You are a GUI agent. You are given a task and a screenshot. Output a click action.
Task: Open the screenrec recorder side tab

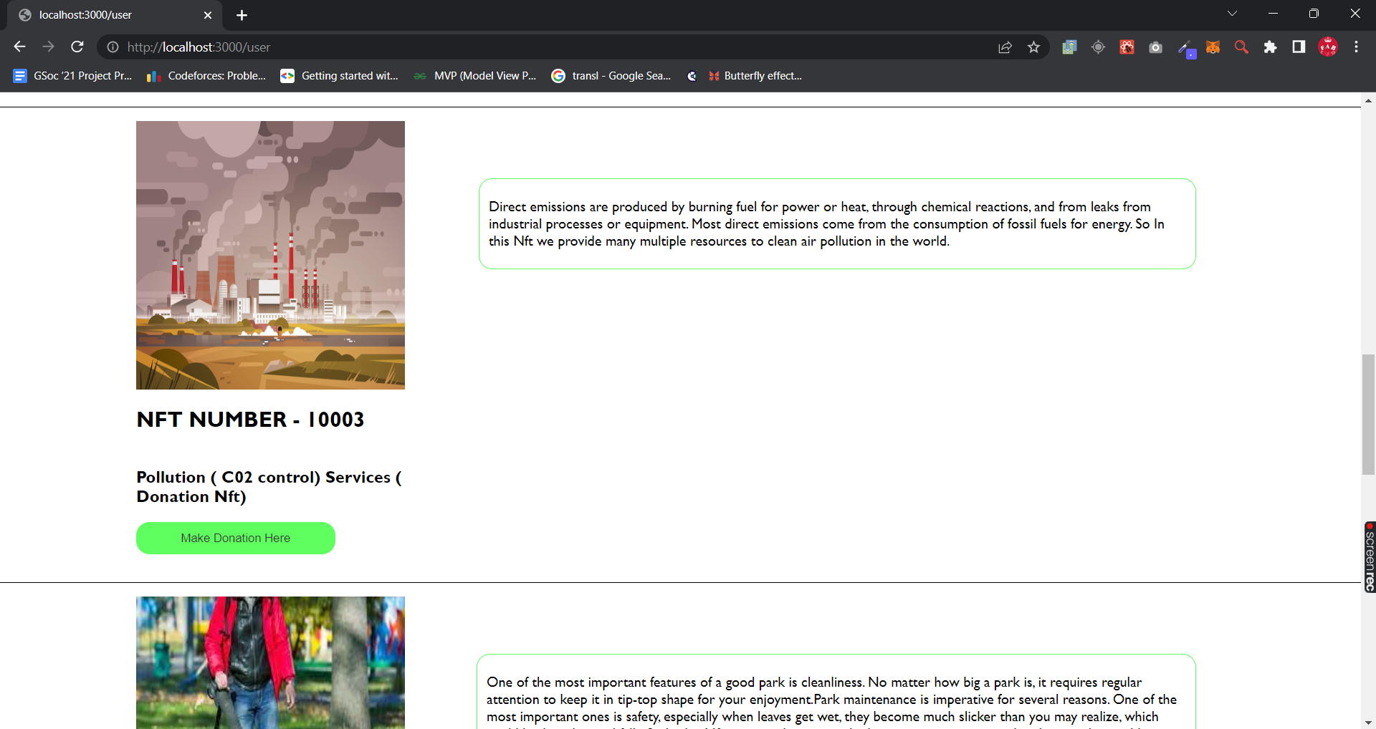1370,557
